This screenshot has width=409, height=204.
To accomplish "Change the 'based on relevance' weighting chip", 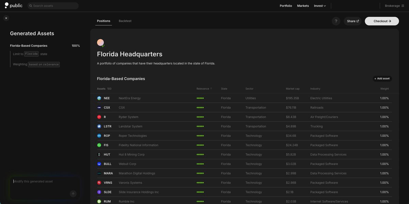I will (44, 64).
